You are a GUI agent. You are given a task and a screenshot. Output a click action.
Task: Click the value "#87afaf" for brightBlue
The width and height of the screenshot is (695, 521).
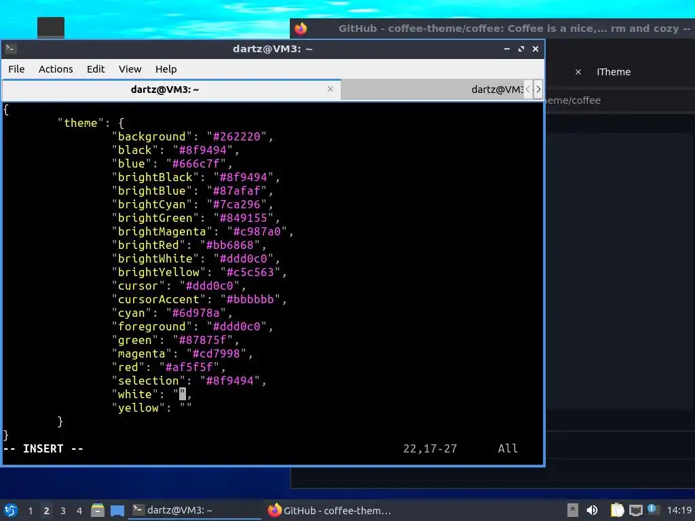237,191
